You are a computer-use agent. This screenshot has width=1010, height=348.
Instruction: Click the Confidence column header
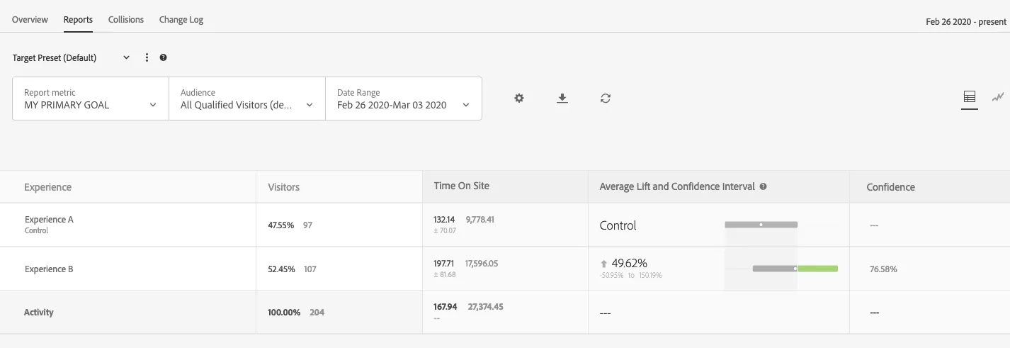point(890,187)
